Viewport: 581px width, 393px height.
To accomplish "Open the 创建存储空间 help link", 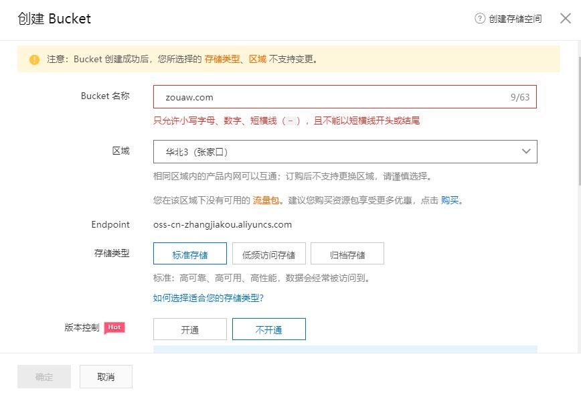I will tap(515, 19).
